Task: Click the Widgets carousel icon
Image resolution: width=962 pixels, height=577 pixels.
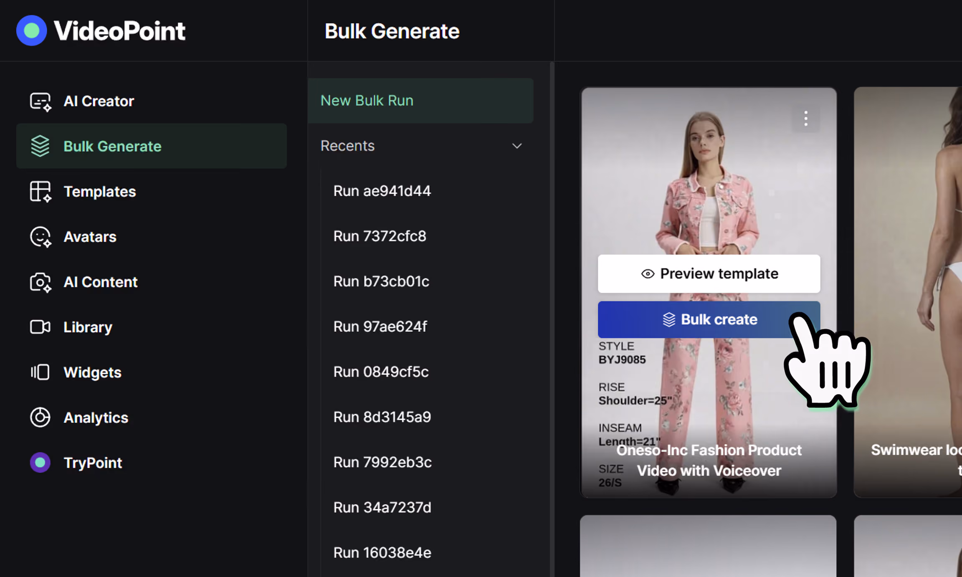Action: click(40, 372)
